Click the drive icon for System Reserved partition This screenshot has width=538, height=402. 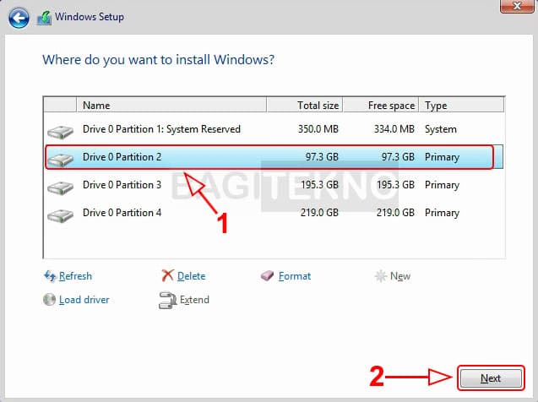[61, 132]
